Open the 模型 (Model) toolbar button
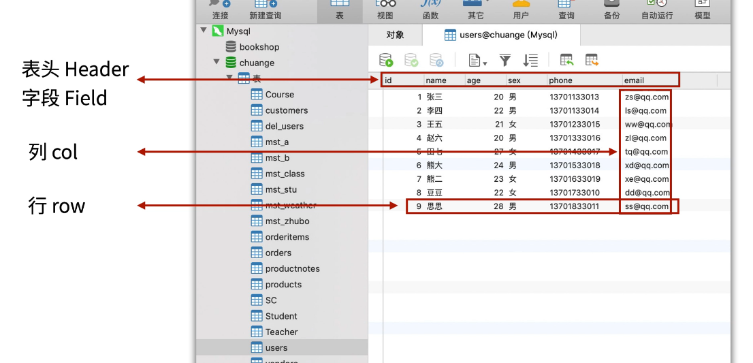The image size is (753, 363). tap(703, 11)
